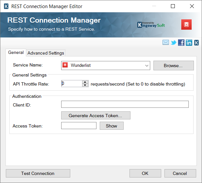The width and height of the screenshot is (202, 183).
Task: Focus the API Throttle Rate field
Action: tap(72, 84)
